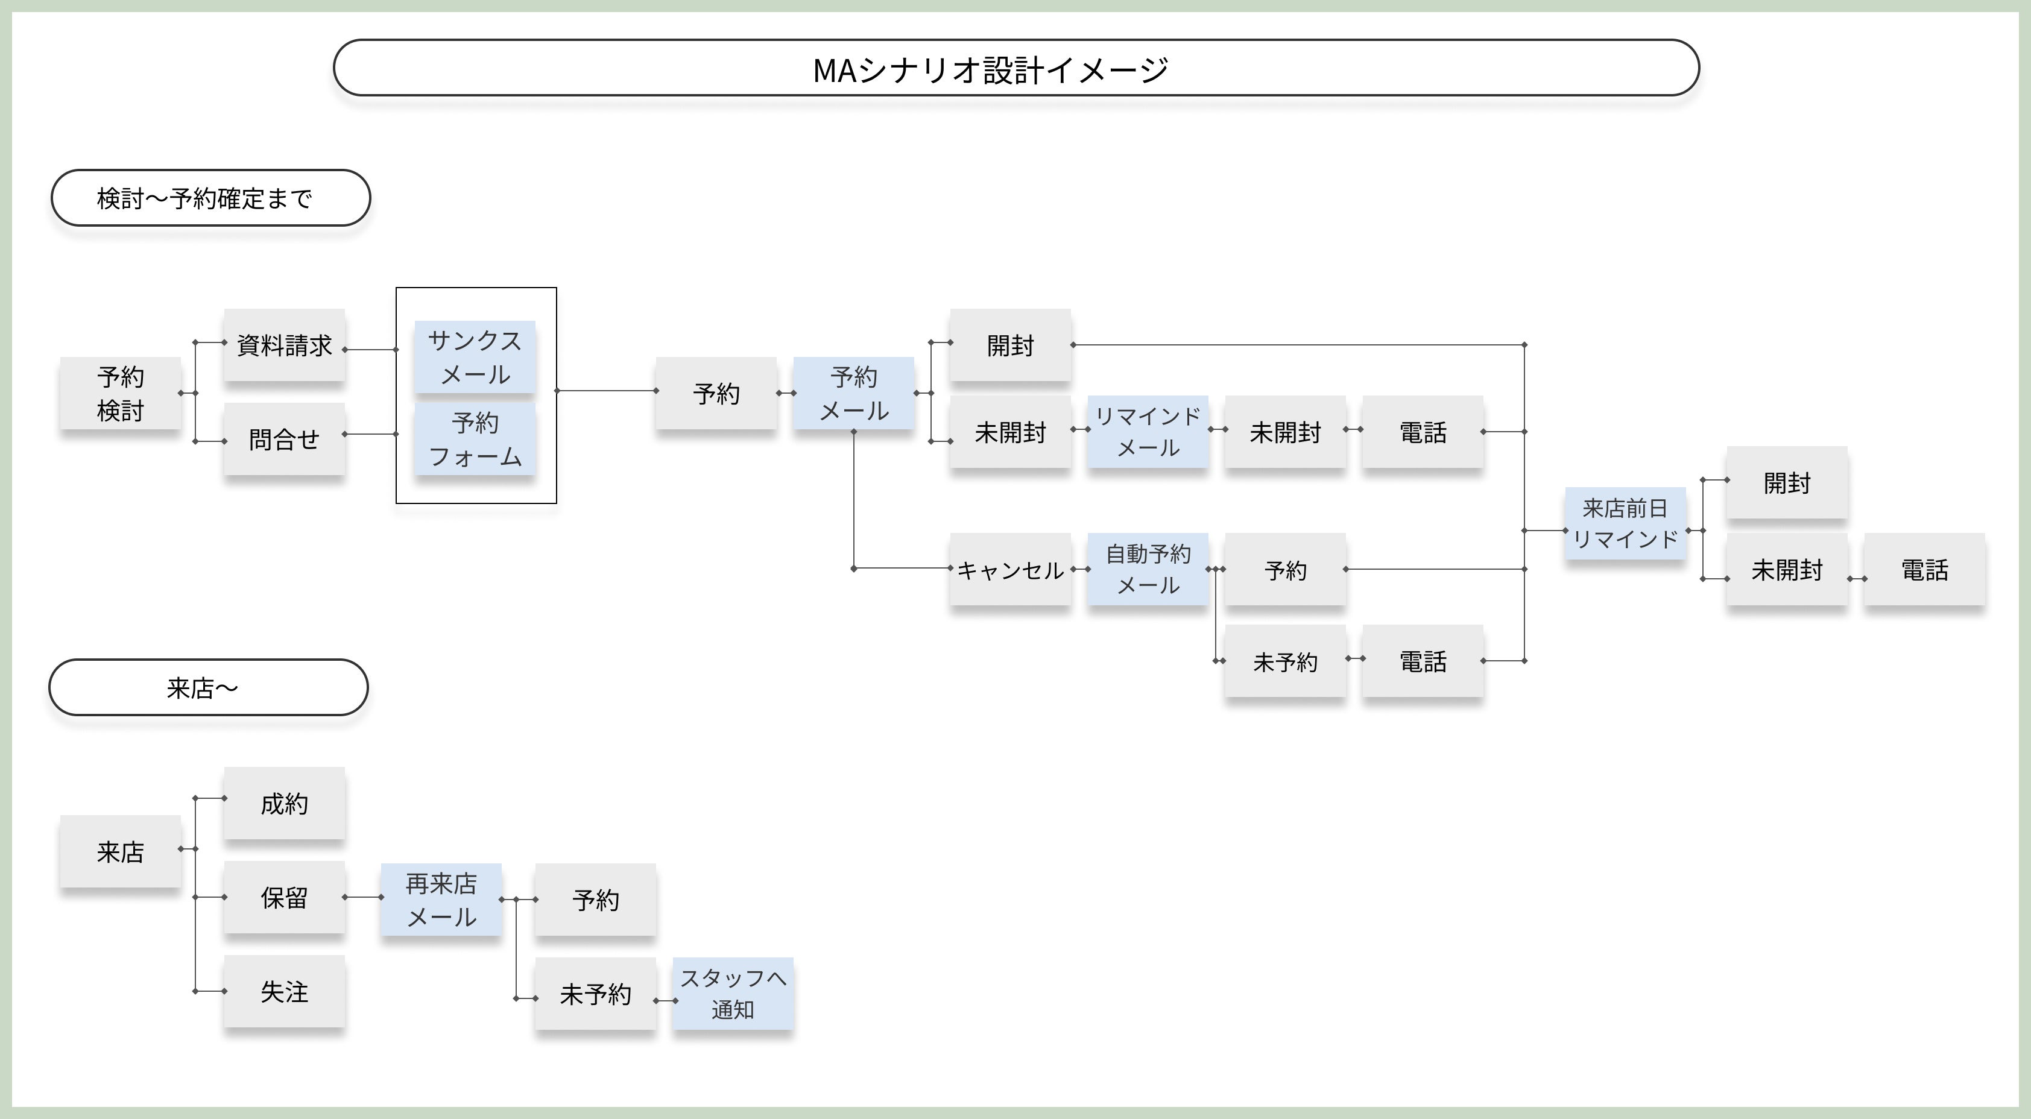Click the 予約フォーム blue node
Screen dimensions: 2031x1119
pos(475,439)
